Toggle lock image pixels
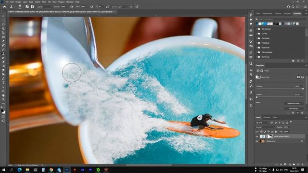Image resolution: width=308 pixels, height=173 pixels. coord(265,132)
